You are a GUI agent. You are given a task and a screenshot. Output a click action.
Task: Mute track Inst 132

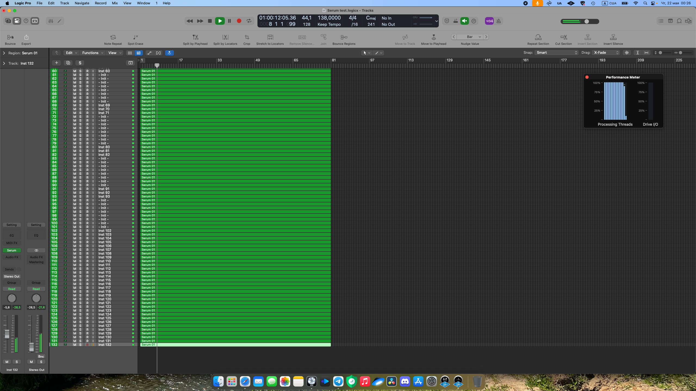point(74,345)
